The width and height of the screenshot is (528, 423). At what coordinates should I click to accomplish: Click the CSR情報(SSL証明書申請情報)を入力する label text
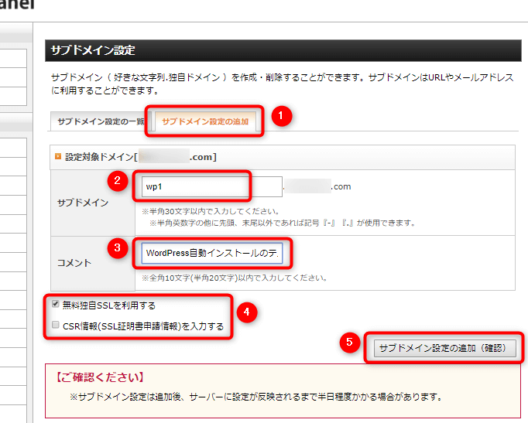click(143, 326)
